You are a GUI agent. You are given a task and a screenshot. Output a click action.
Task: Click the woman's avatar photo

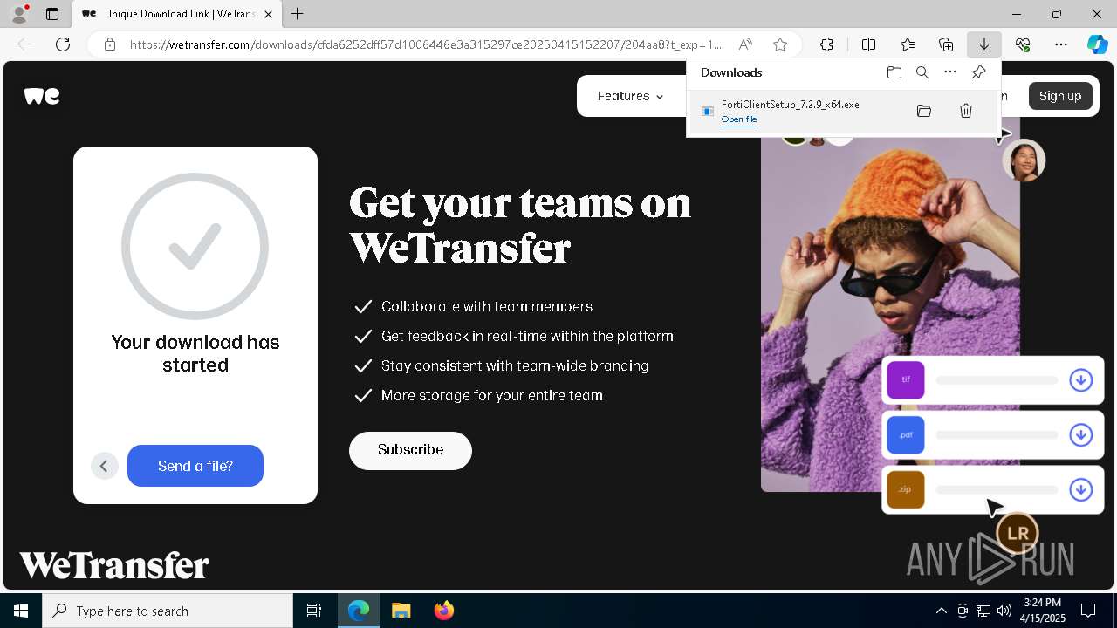[1024, 160]
